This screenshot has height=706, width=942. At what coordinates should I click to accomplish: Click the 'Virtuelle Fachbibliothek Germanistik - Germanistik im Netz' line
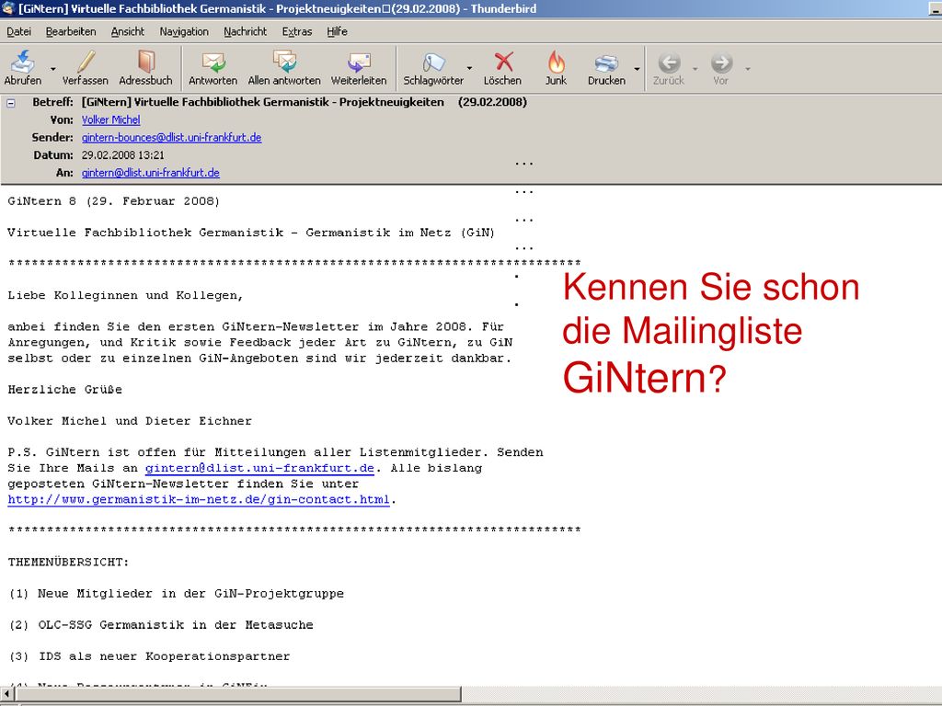(251, 233)
